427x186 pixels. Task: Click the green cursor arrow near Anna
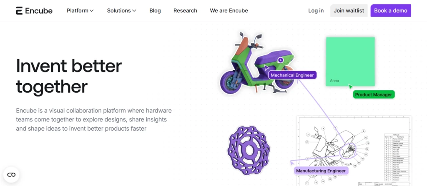[350, 87]
